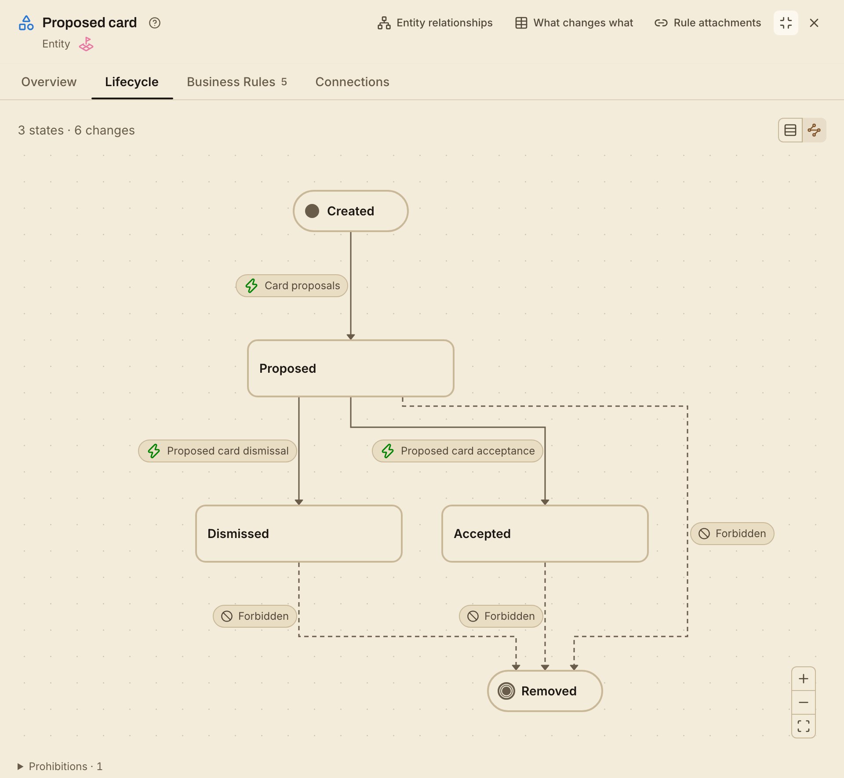Select the Created start state node
The width and height of the screenshot is (844, 778).
[351, 211]
